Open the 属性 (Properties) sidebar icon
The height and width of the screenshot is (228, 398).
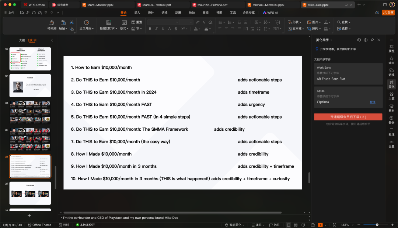coord(391,48)
